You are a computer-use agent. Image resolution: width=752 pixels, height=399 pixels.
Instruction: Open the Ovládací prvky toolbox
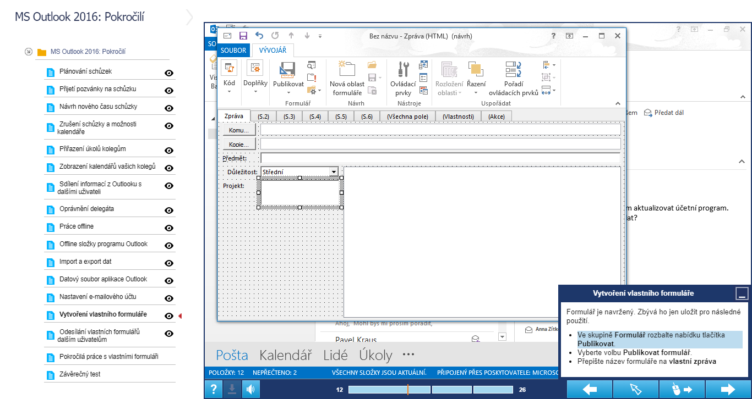(x=404, y=69)
